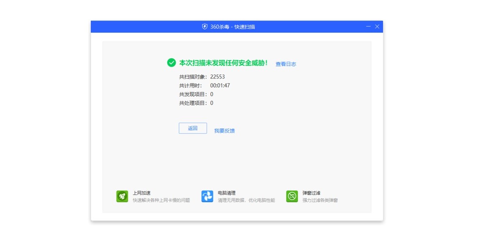487x243 pixels.
Task: Click the 返回 button to go back
Action: coord(193,128)
